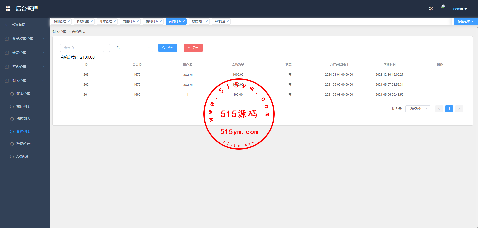Click the admin avatar image

[444, 9]
